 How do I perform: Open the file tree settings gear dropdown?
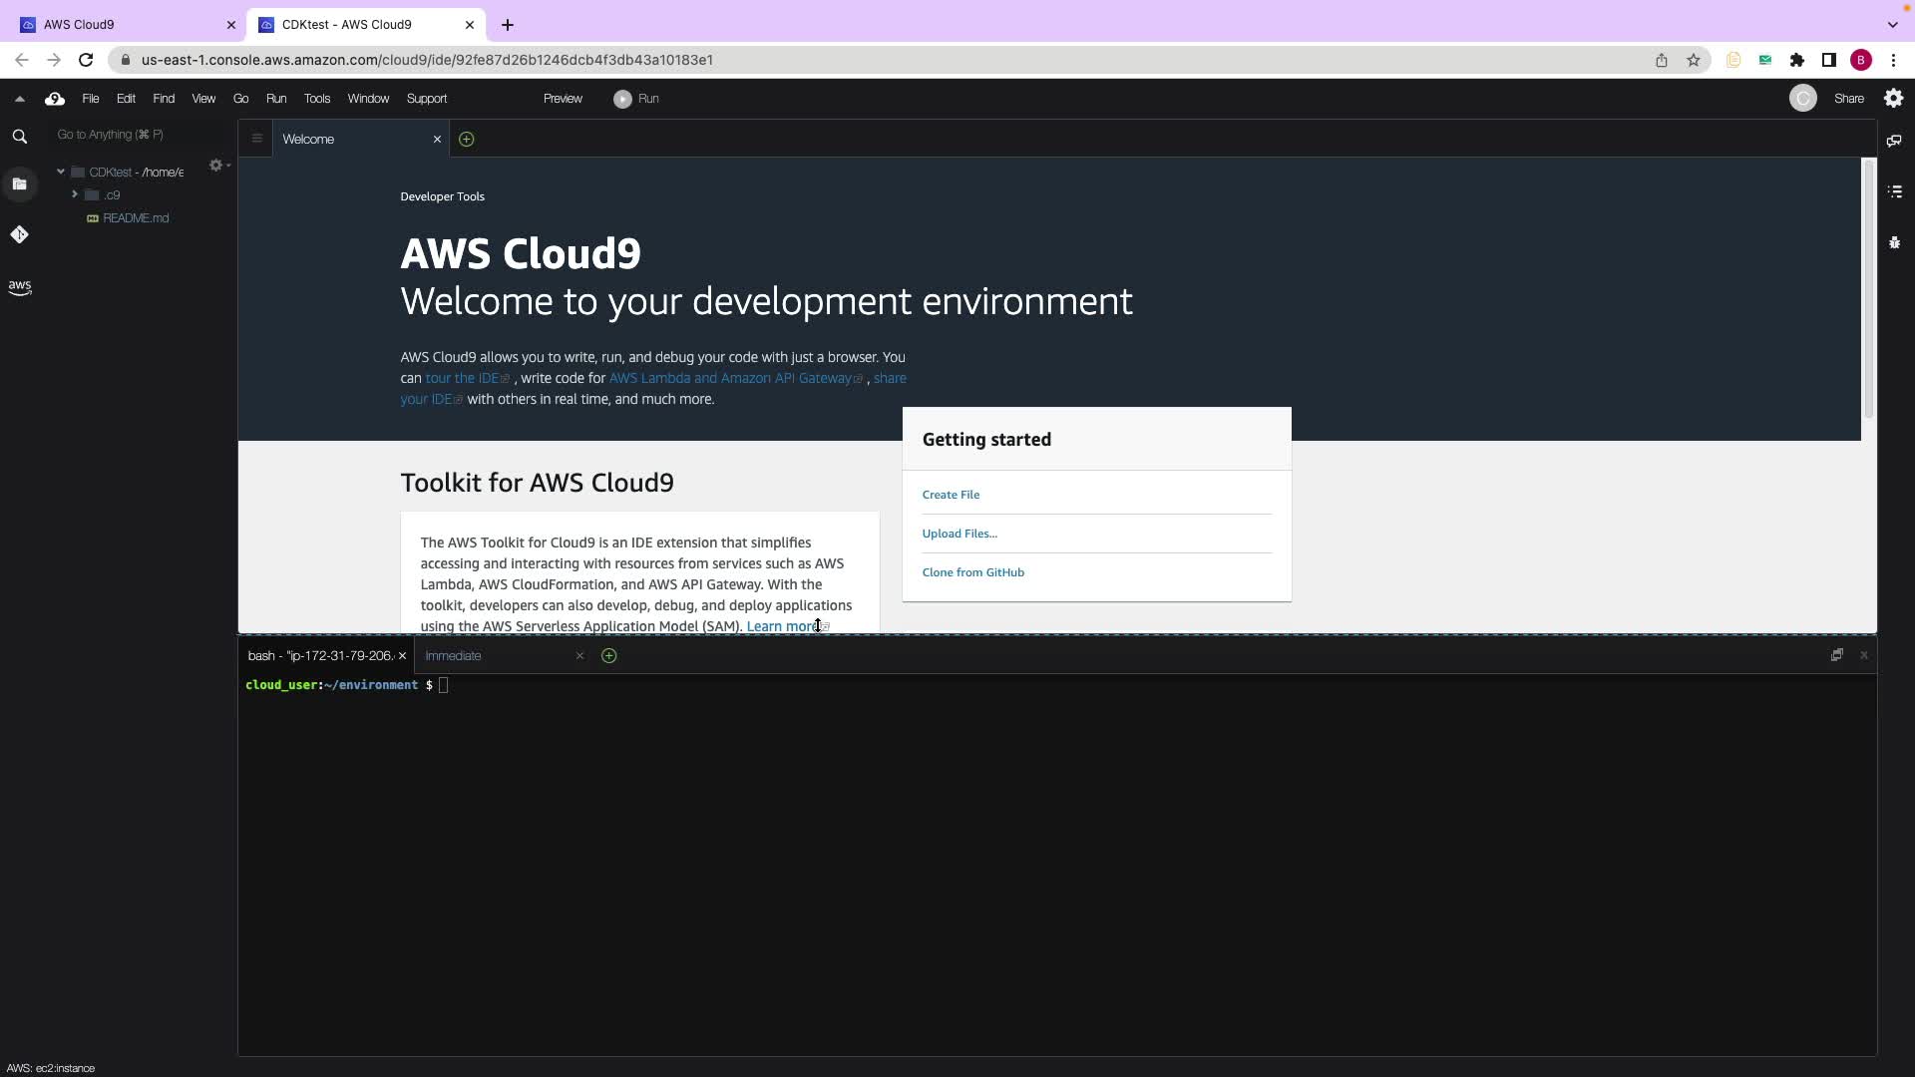click(x=217, y=166)
